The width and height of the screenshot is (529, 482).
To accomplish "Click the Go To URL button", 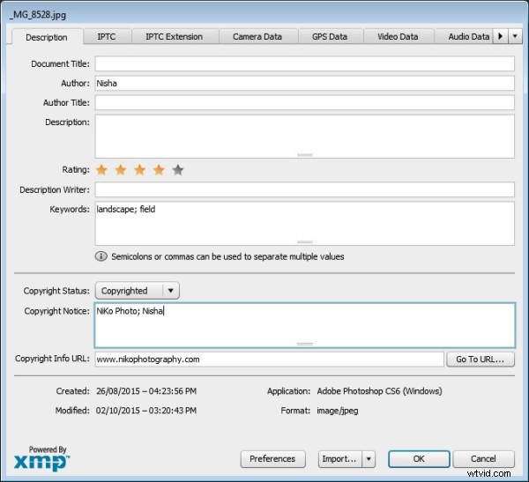I will pos(481,360).
